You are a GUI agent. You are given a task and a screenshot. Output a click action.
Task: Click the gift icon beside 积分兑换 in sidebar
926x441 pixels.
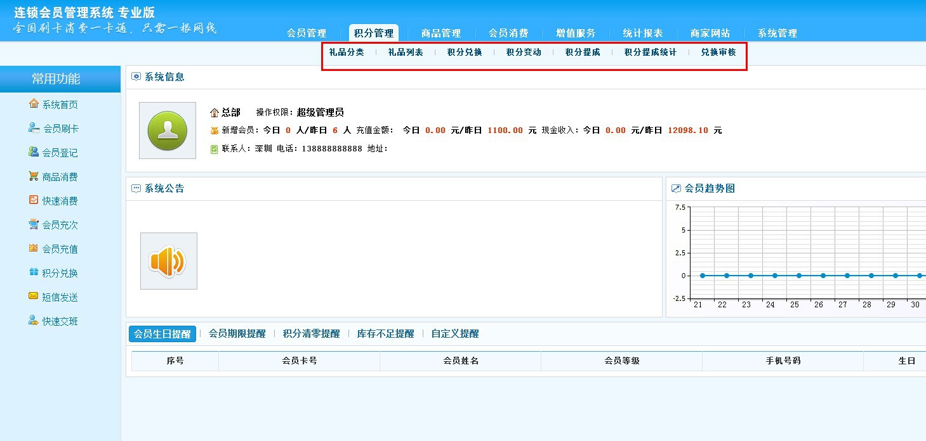(x=34, y=272)
